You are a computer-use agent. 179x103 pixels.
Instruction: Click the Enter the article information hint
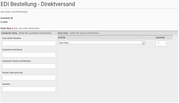[x=85, y=33]
